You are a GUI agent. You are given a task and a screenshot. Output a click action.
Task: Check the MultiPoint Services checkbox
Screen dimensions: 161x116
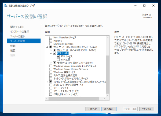click(x=51, y=44)
